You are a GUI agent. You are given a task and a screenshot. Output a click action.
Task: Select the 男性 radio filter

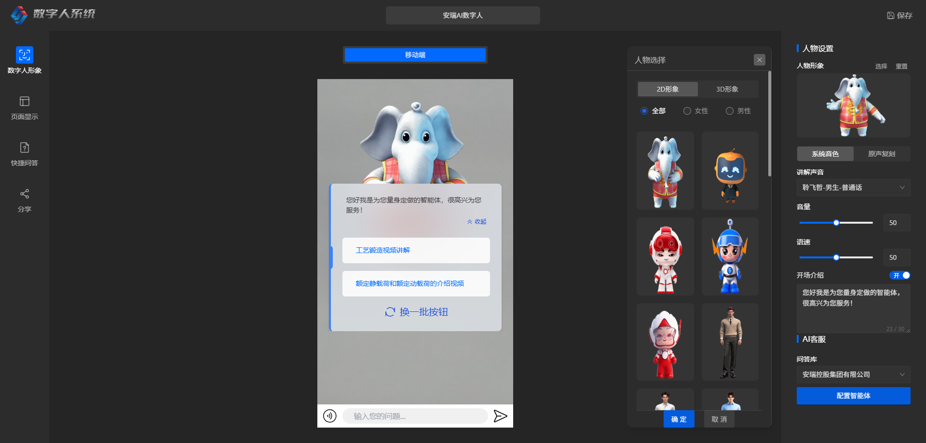coord(730,111)
